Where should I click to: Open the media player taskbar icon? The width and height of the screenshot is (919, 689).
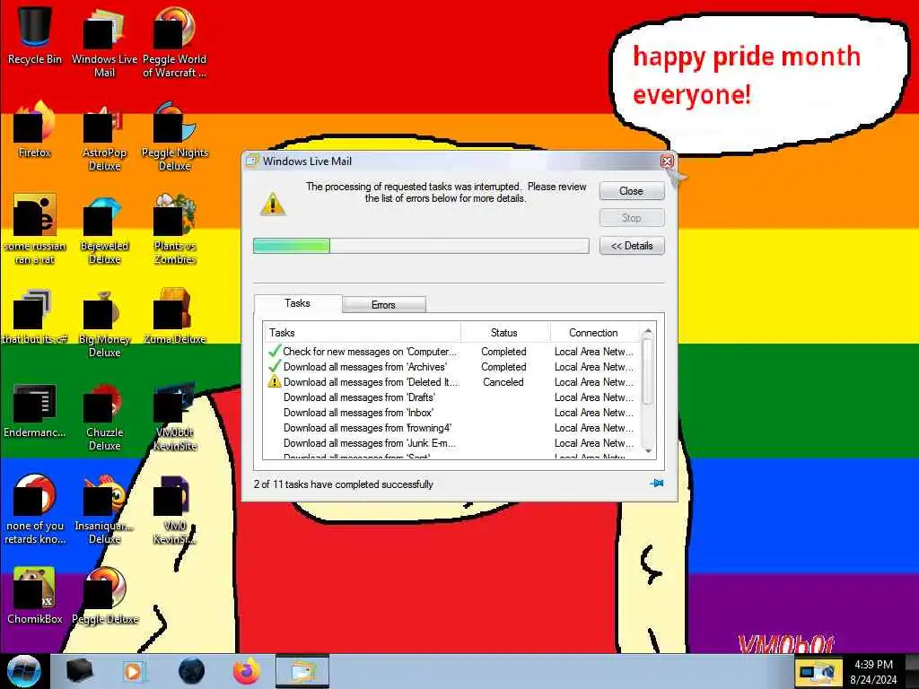click(133, 671)
